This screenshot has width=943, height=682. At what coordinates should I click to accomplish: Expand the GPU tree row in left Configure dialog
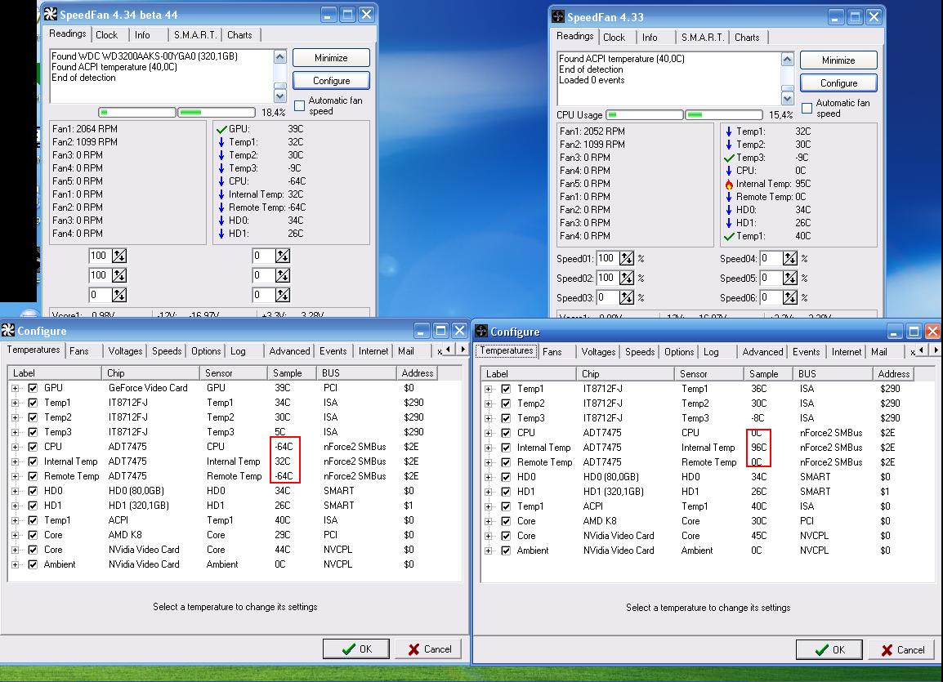(x=15, y=388)
